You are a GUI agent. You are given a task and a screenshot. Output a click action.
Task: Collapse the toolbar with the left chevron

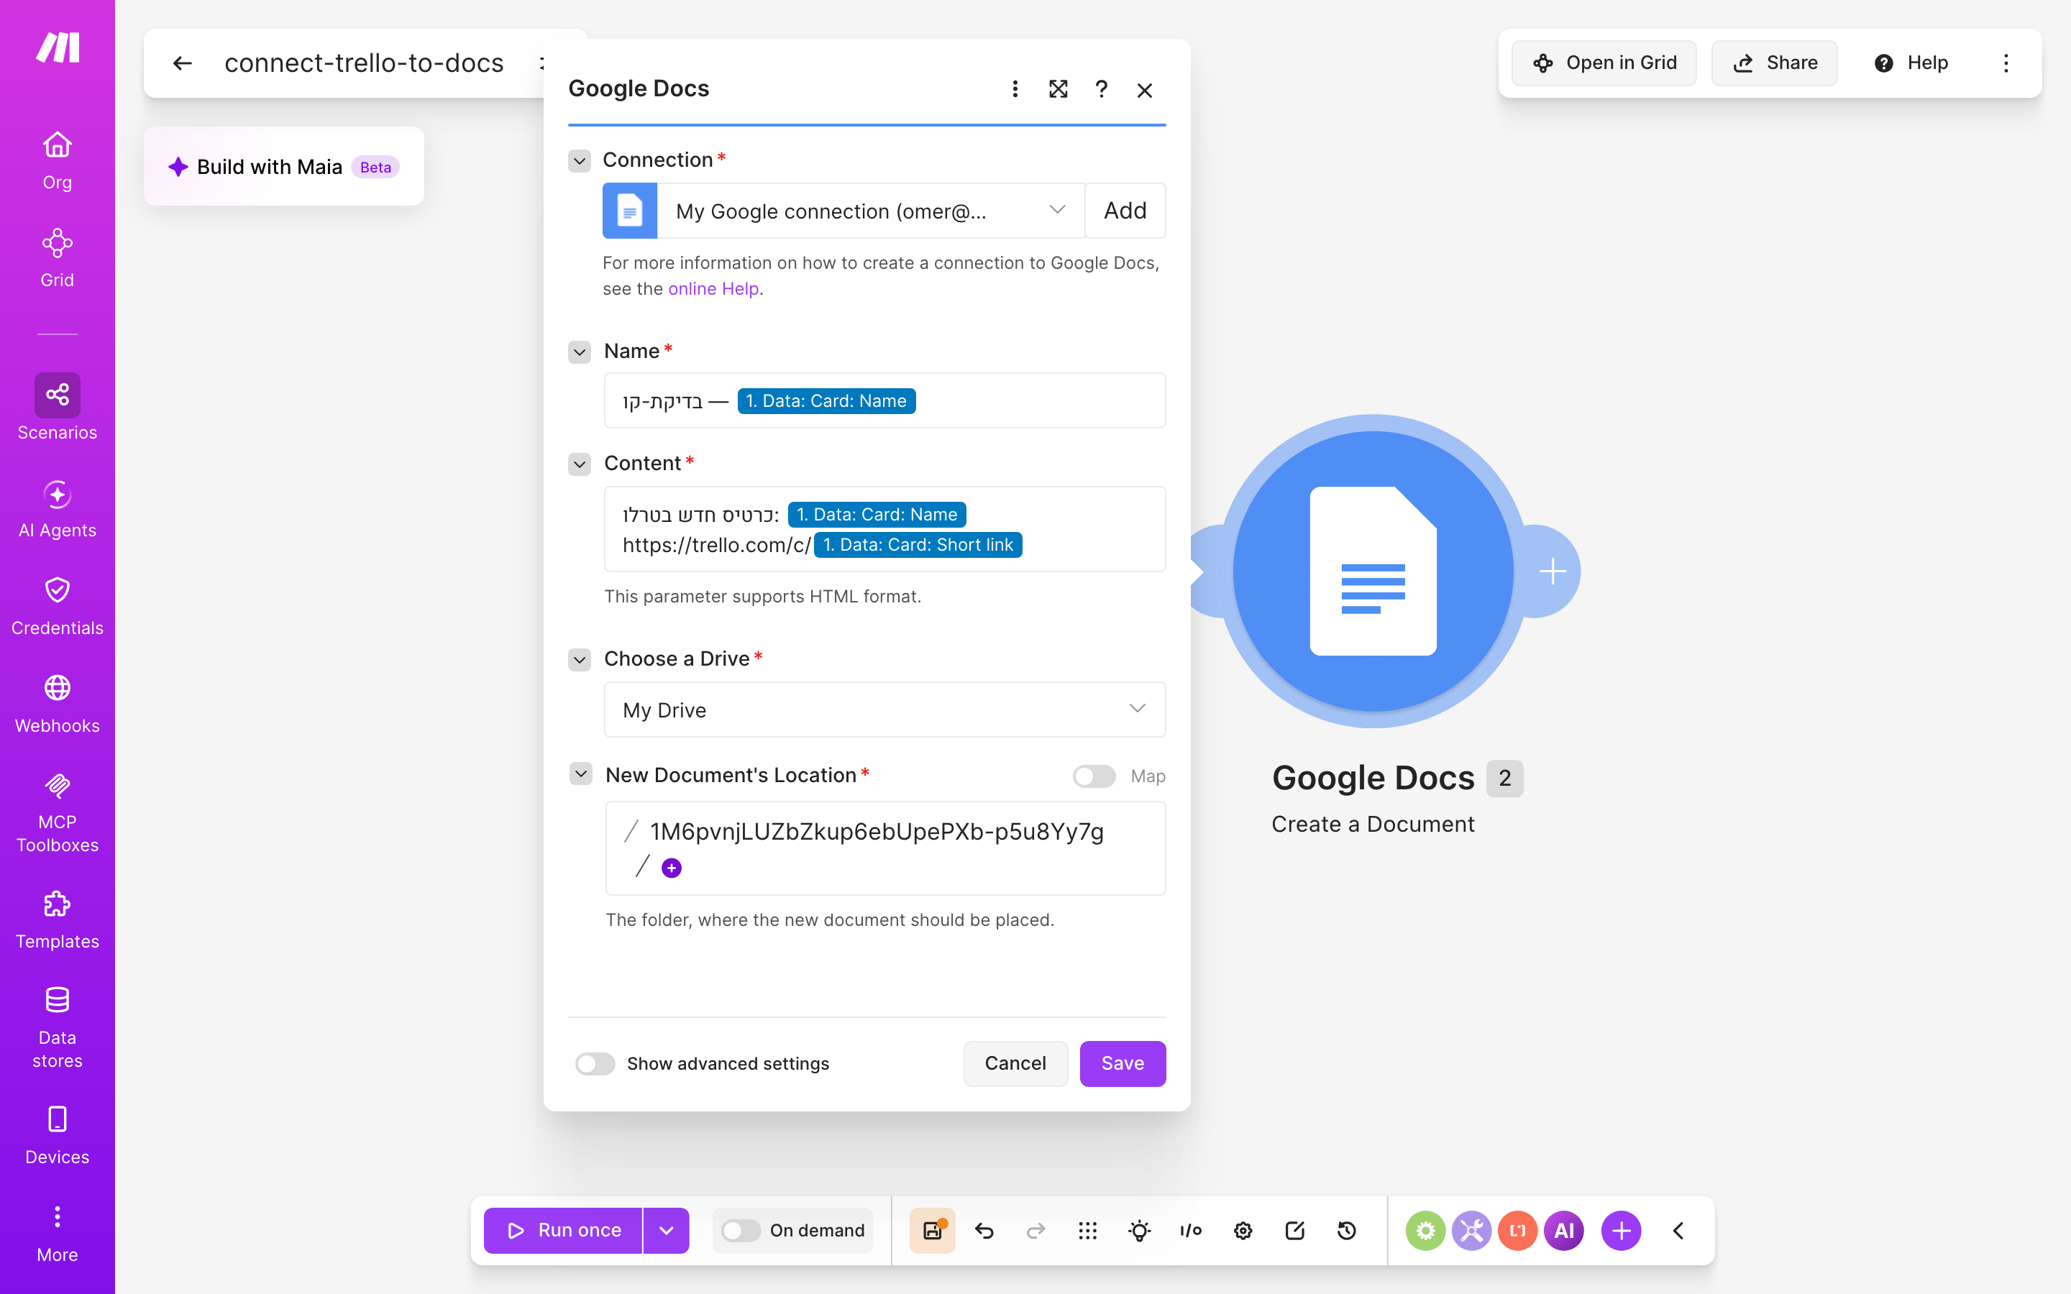(x=1678, y=1231)
